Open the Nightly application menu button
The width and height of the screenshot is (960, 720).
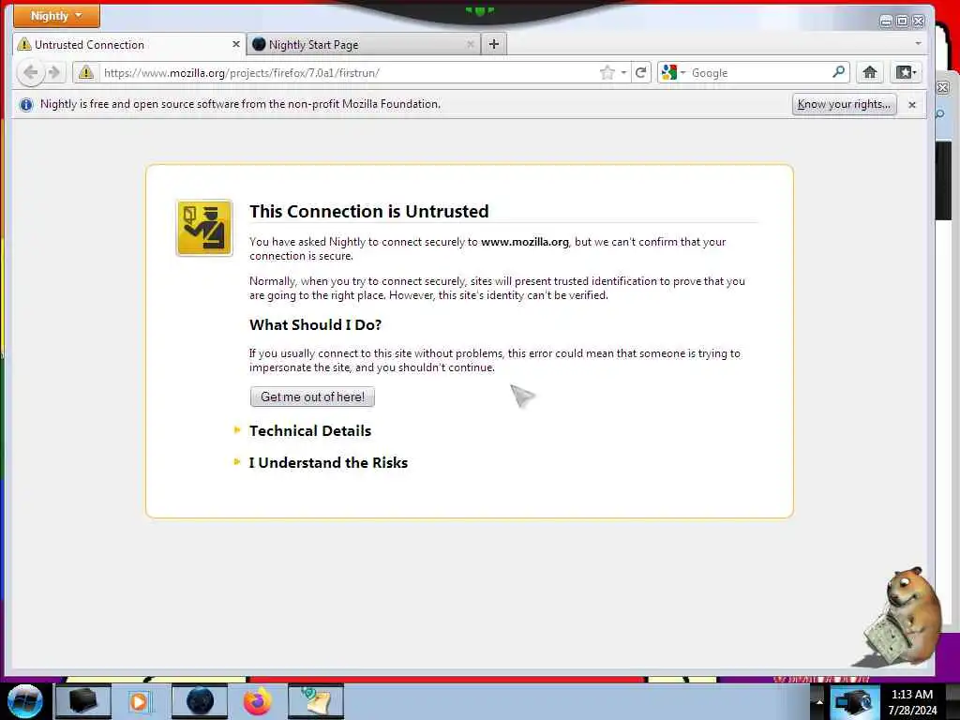click(56, 16)
